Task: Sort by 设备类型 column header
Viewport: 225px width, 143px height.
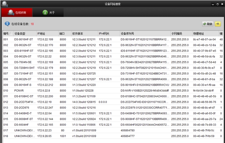Action: pos(25,34)
